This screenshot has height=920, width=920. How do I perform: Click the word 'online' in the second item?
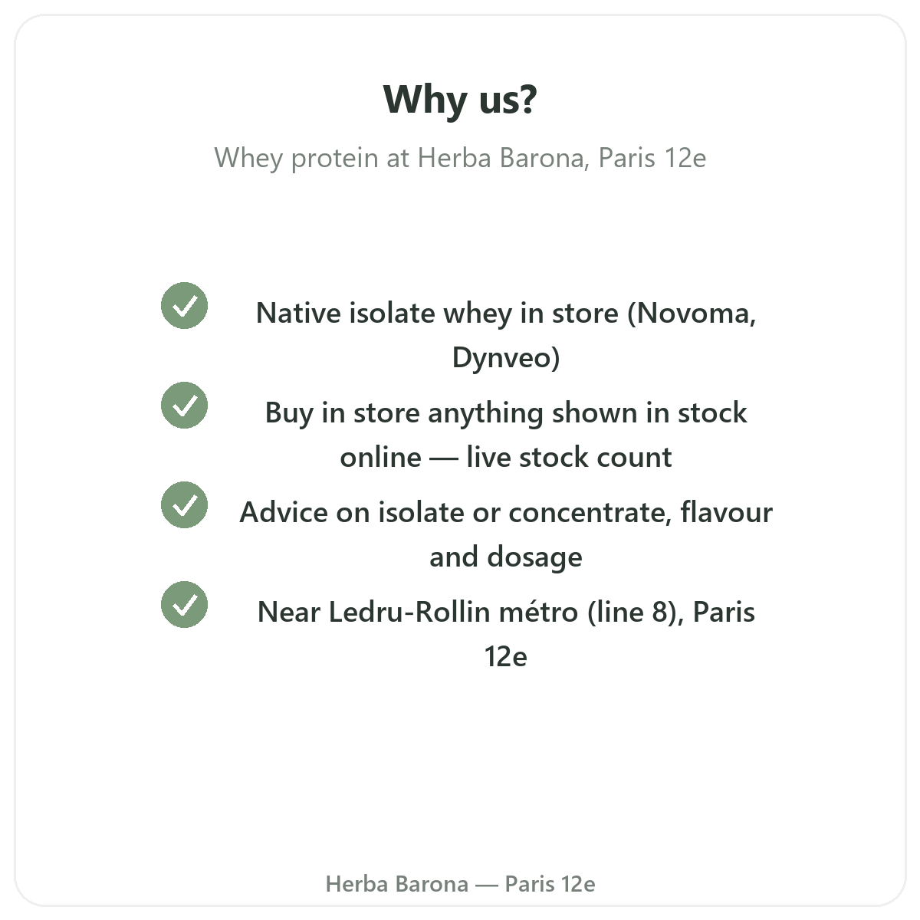click(380, 458)
